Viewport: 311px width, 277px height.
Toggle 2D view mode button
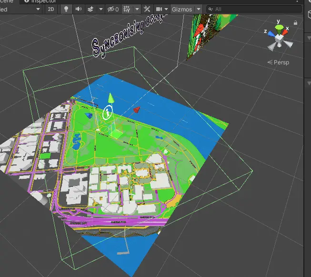click(51, 9)
